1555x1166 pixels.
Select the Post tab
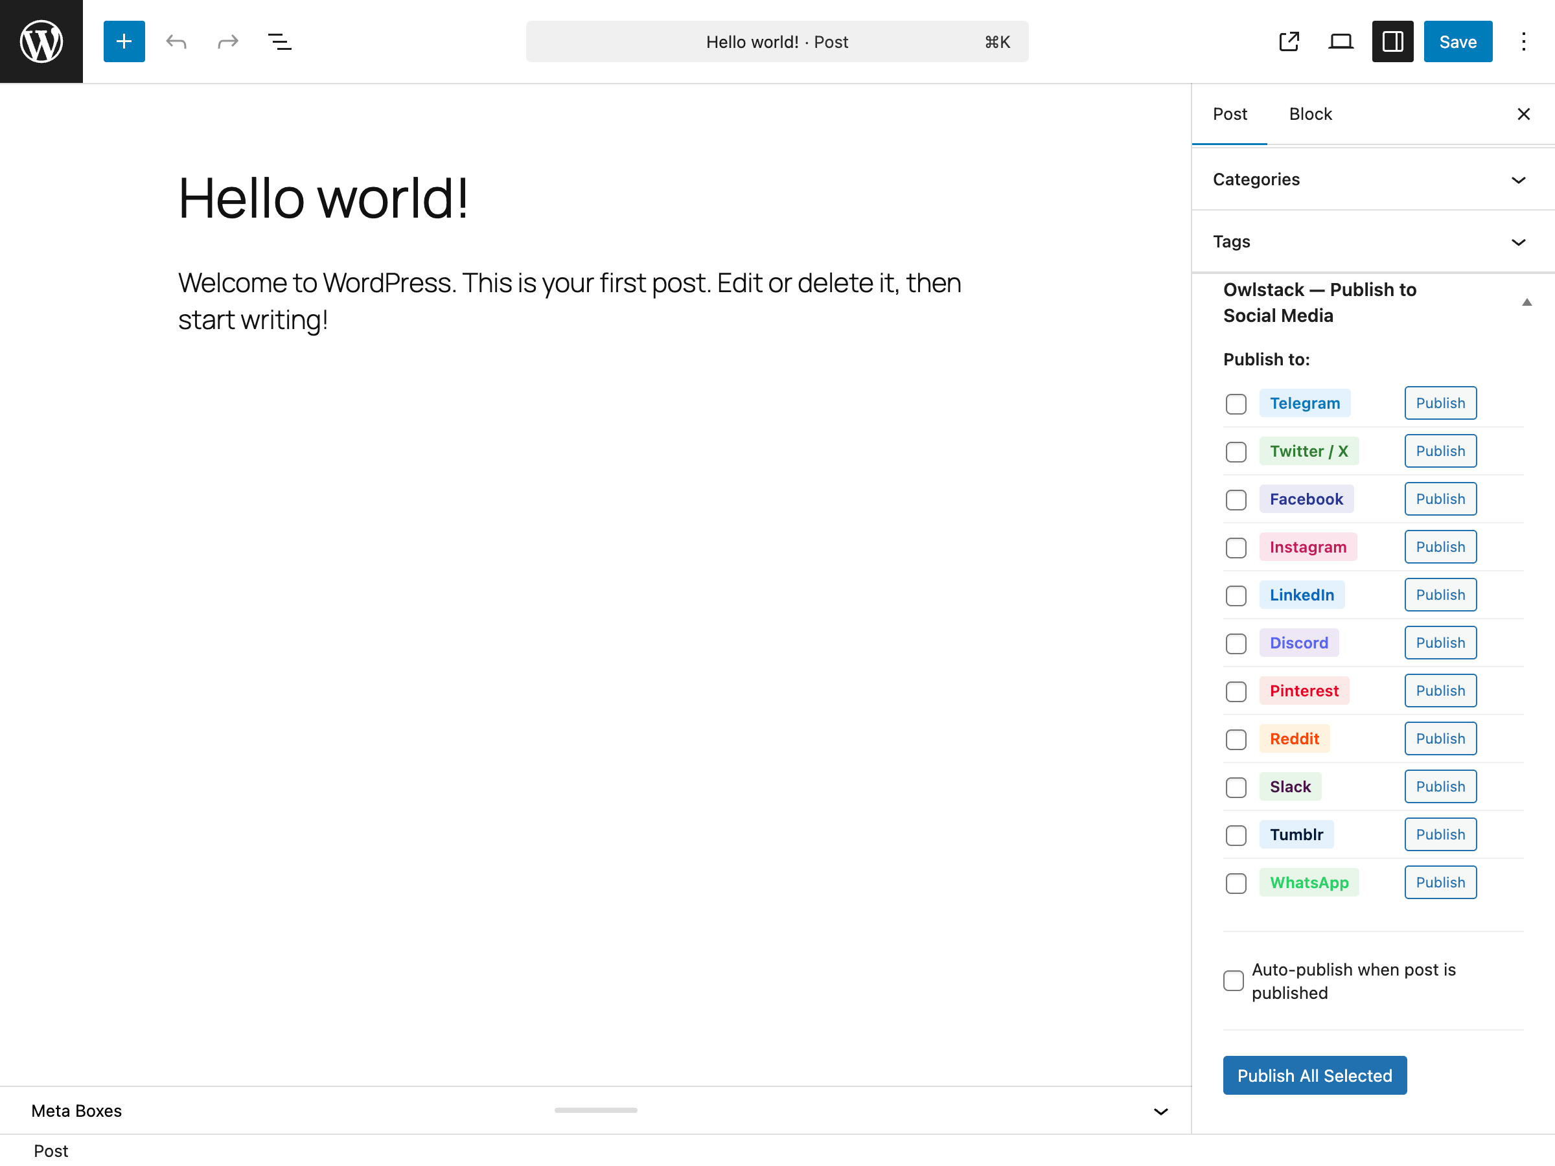pyautogui.click(x=1230, y=114)
